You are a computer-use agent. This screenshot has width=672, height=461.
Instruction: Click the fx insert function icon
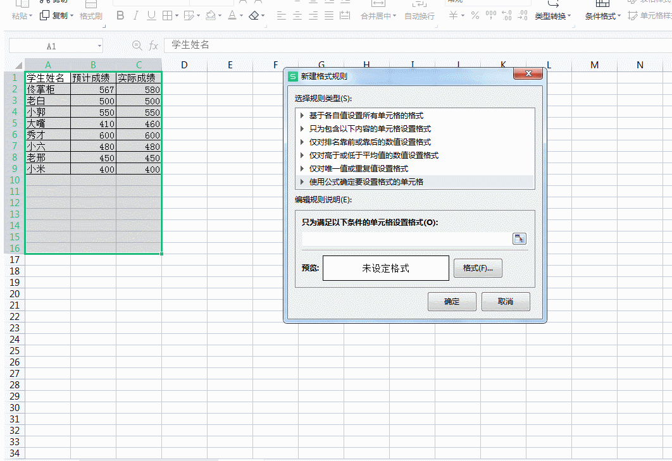coord(153,46)
